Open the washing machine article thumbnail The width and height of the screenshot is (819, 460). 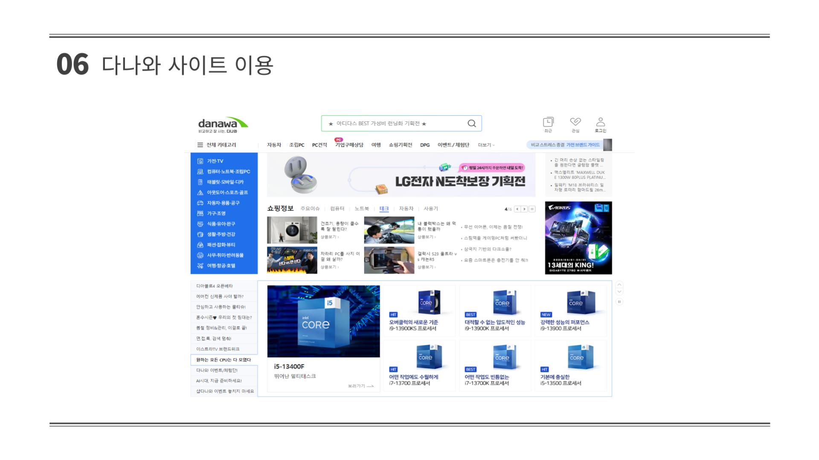[x=292, y=230]
